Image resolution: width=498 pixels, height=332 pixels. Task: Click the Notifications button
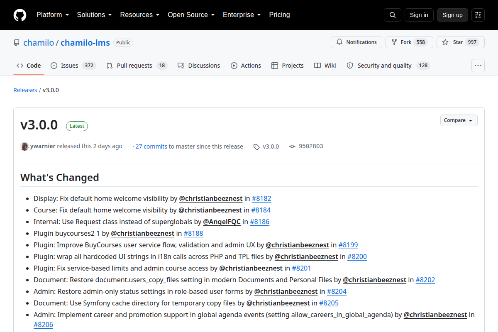click(x=356, y=42)
